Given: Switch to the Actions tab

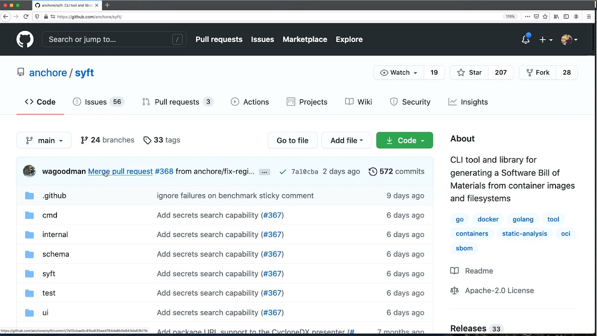Looking at the screenshot, I should click(x=250, y=102).
